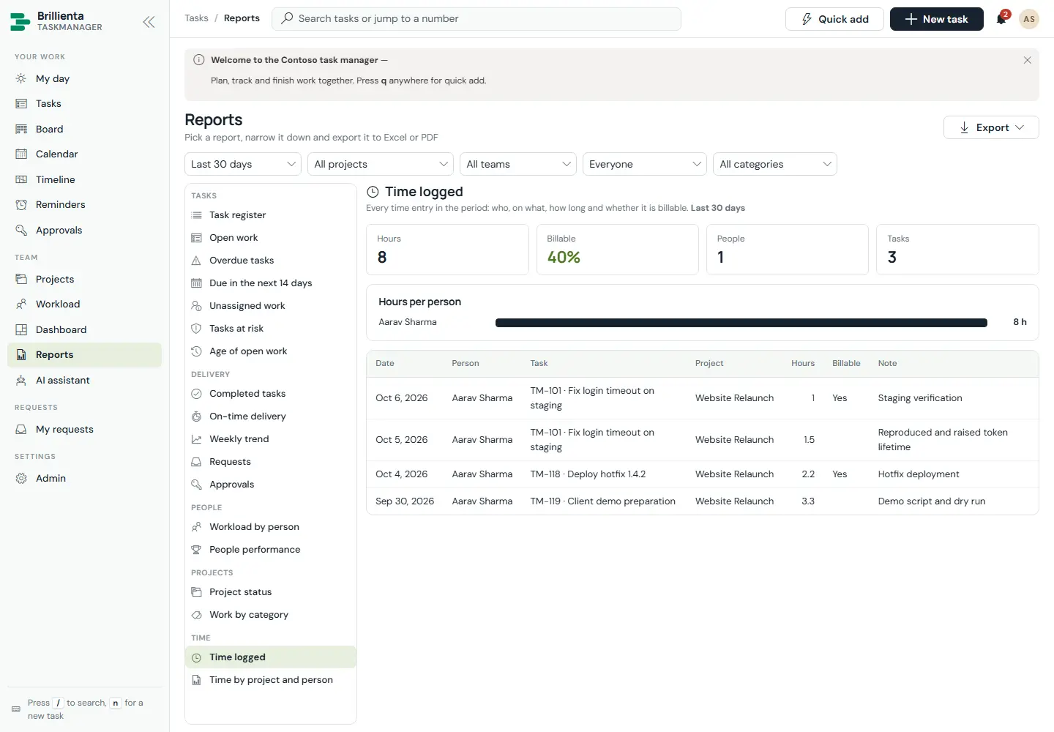The width and height of the screenshot is (1054, 732).
Task: Click the My requests inbox icon
Action: (x=21, y=429)
